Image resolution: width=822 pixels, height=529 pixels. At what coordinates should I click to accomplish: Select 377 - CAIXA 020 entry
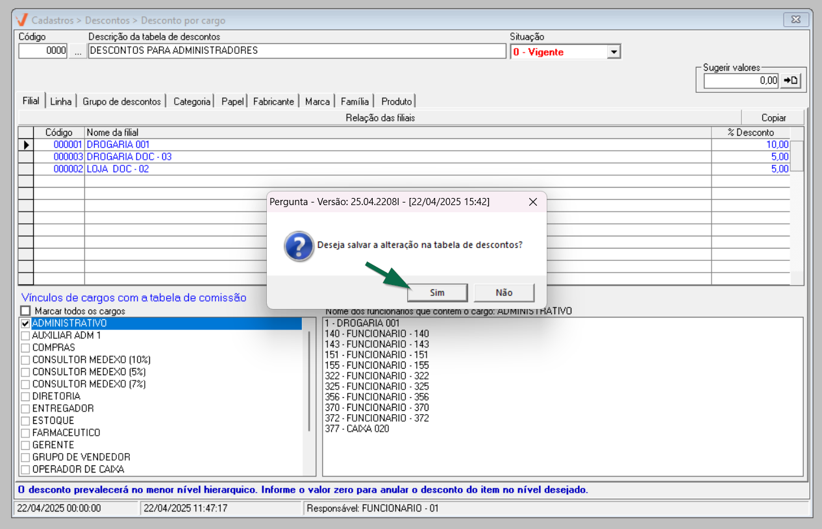point(357,428)
